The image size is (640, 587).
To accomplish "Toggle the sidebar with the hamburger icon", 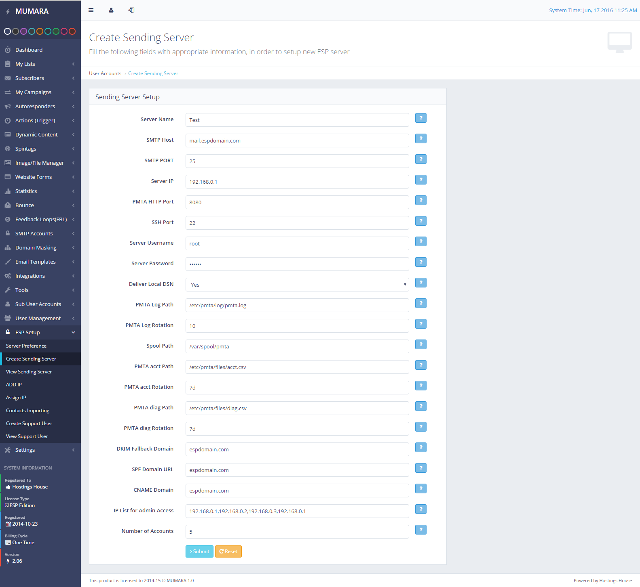I will coord(91,10).
